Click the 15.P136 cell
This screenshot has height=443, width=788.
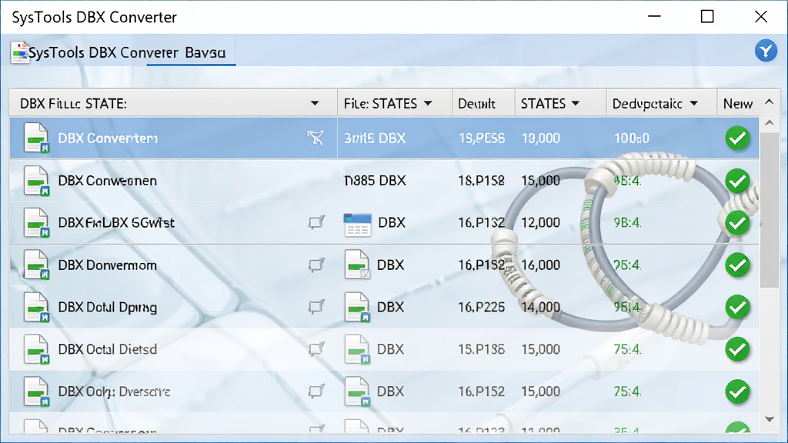click(482, 349)
